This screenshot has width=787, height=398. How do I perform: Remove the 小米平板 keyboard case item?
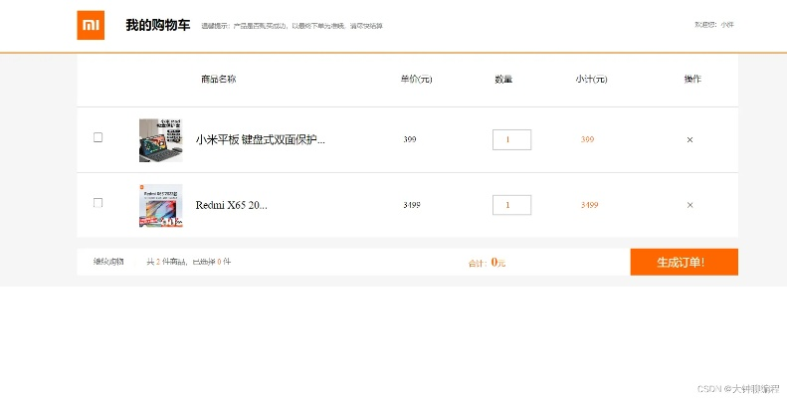(689, 140)
